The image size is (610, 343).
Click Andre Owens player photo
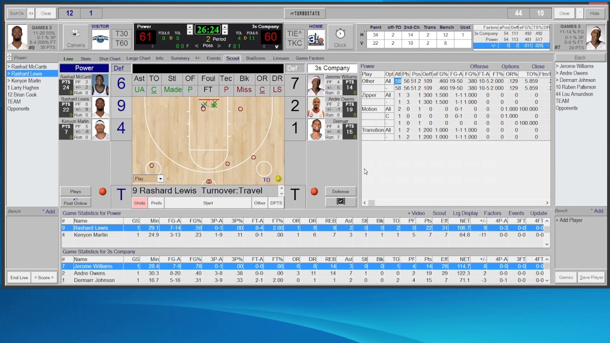315,107
